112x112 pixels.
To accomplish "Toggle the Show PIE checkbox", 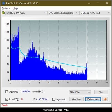I will click(7, 92).
